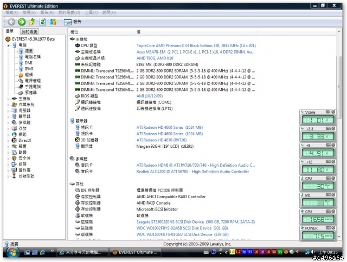The image size is (347, 262).
Task: Click the vertical scrollbar thumb in details pane
Action: coord(339,87)
